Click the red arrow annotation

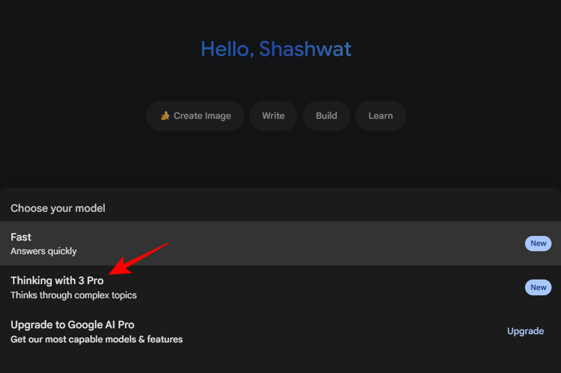tap(140, 258)
